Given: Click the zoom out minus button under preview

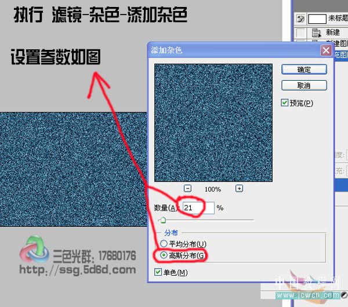Looking at the screenshot, I should click(187, 189).
